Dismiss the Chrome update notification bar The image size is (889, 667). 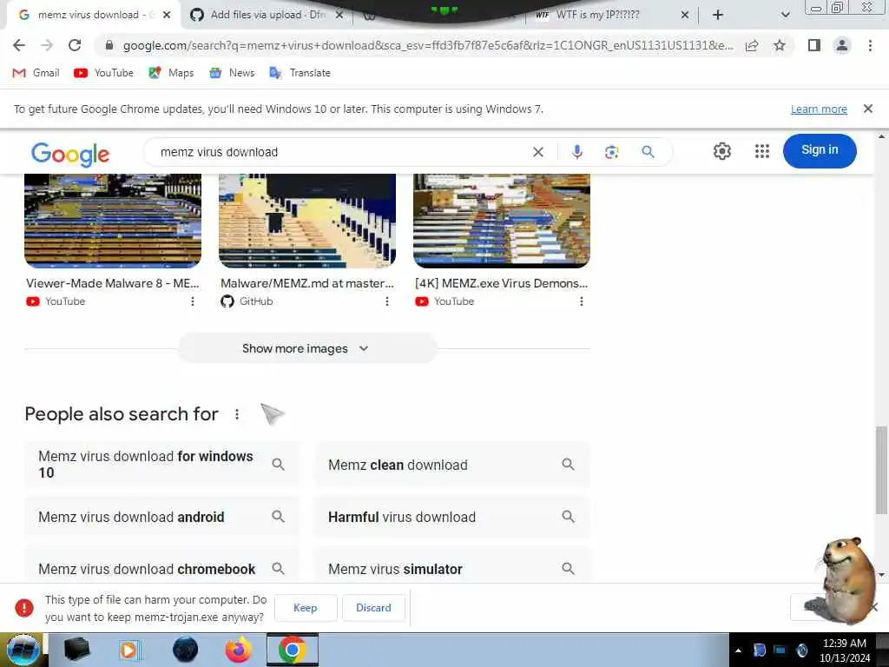point(868,109)
